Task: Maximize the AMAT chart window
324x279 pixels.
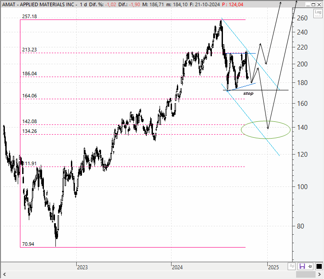Action: pos(313,4)
